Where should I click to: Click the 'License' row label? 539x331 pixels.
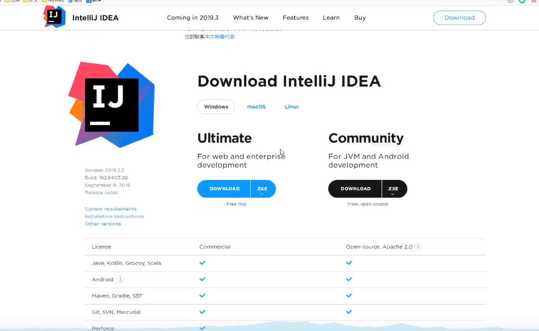(x=102, y=247)
